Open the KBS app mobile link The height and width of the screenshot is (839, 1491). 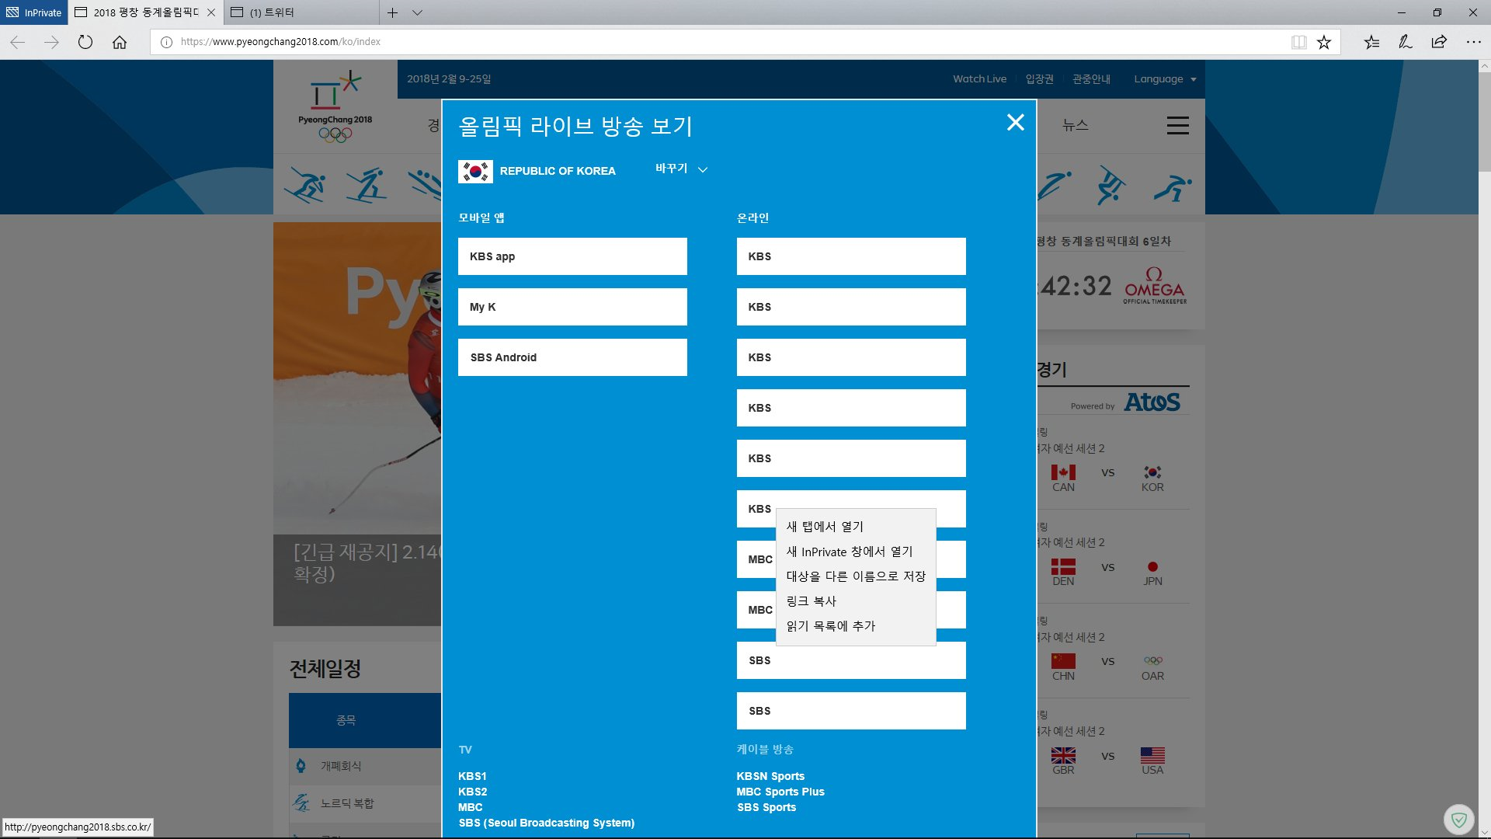pyautogui.click(x=572, y=256)
